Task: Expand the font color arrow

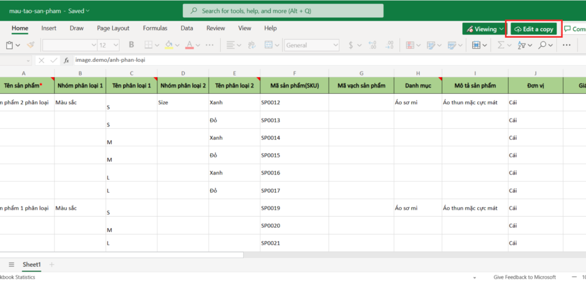Action: [x=198, y=45]
